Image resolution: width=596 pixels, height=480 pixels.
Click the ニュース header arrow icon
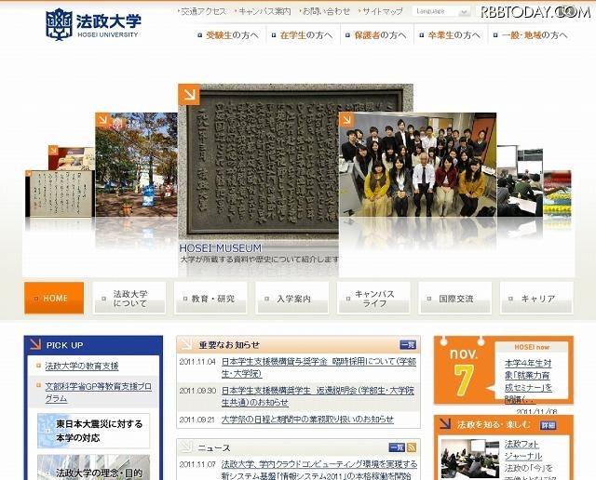tap(186, 447)
